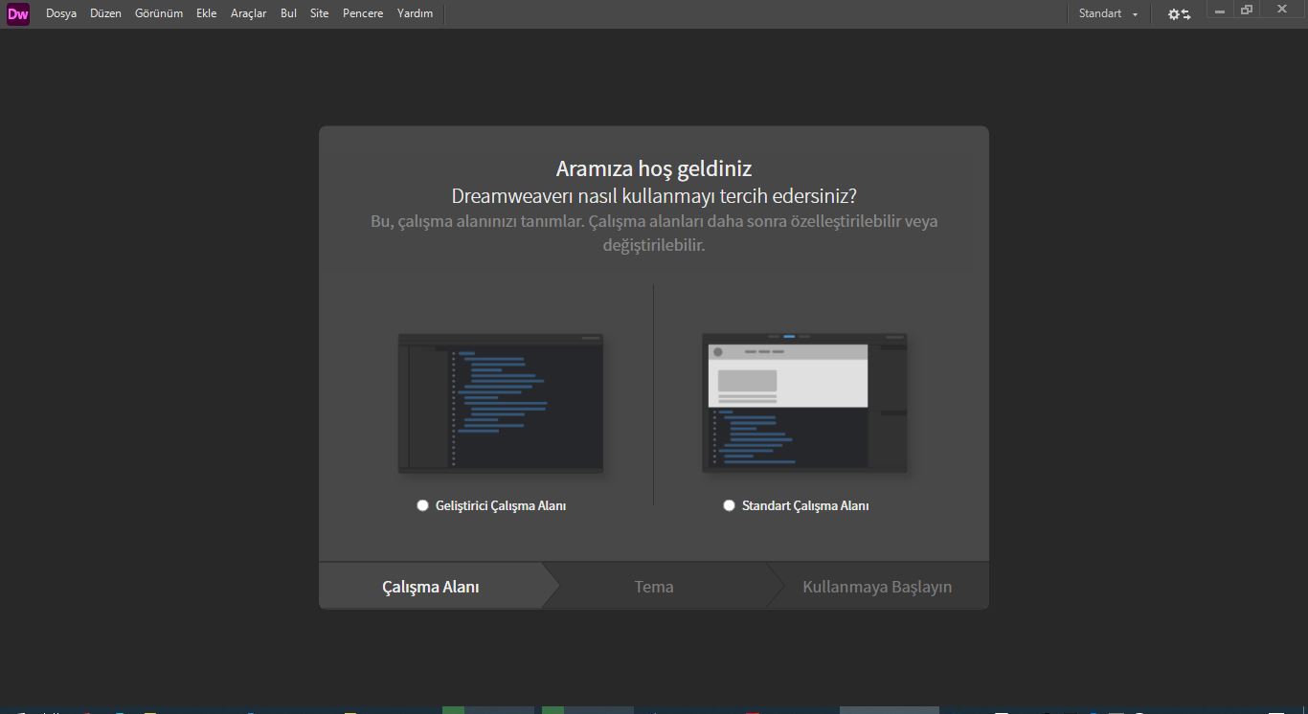Screen dimensions: 1308x714
Task: Open the Ekle menu
Action: click(207, 13)
